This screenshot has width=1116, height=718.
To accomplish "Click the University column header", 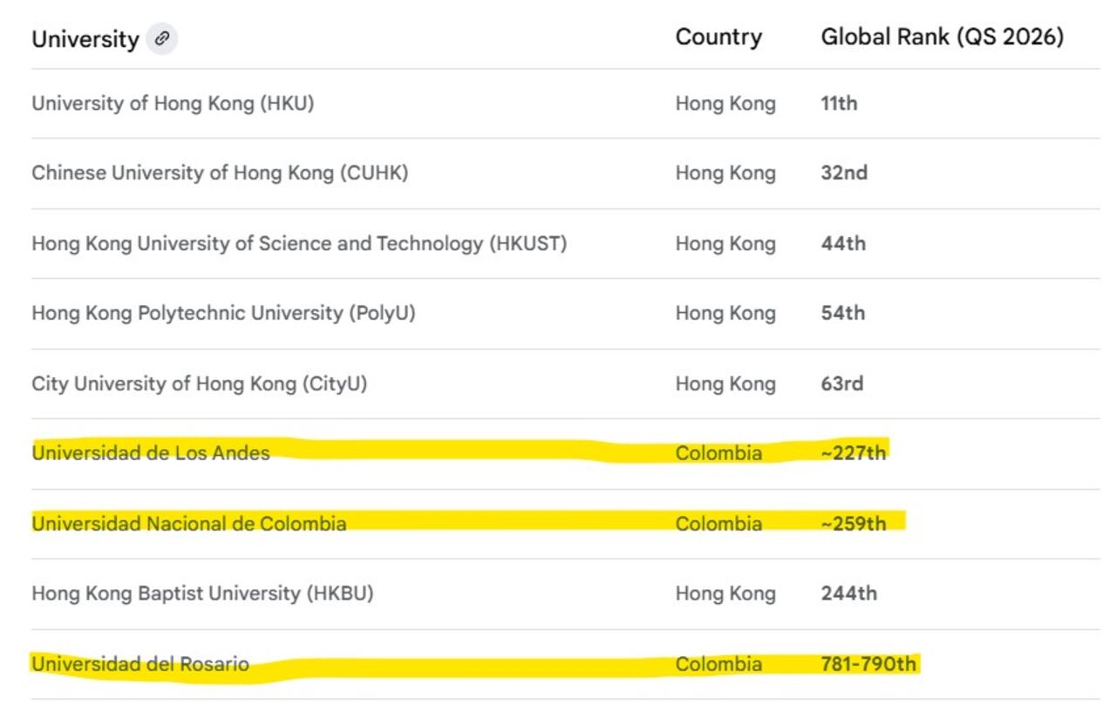I will pyautogui.click(x=85, y=39).
